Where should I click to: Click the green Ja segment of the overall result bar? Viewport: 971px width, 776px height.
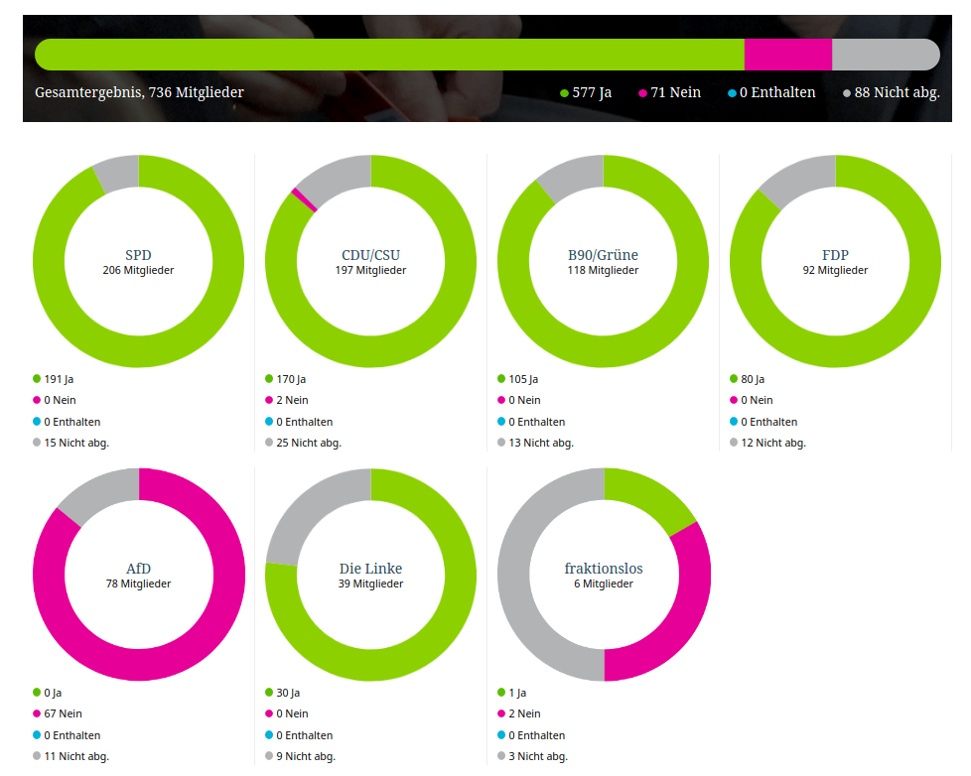click(x=389, y=55)
